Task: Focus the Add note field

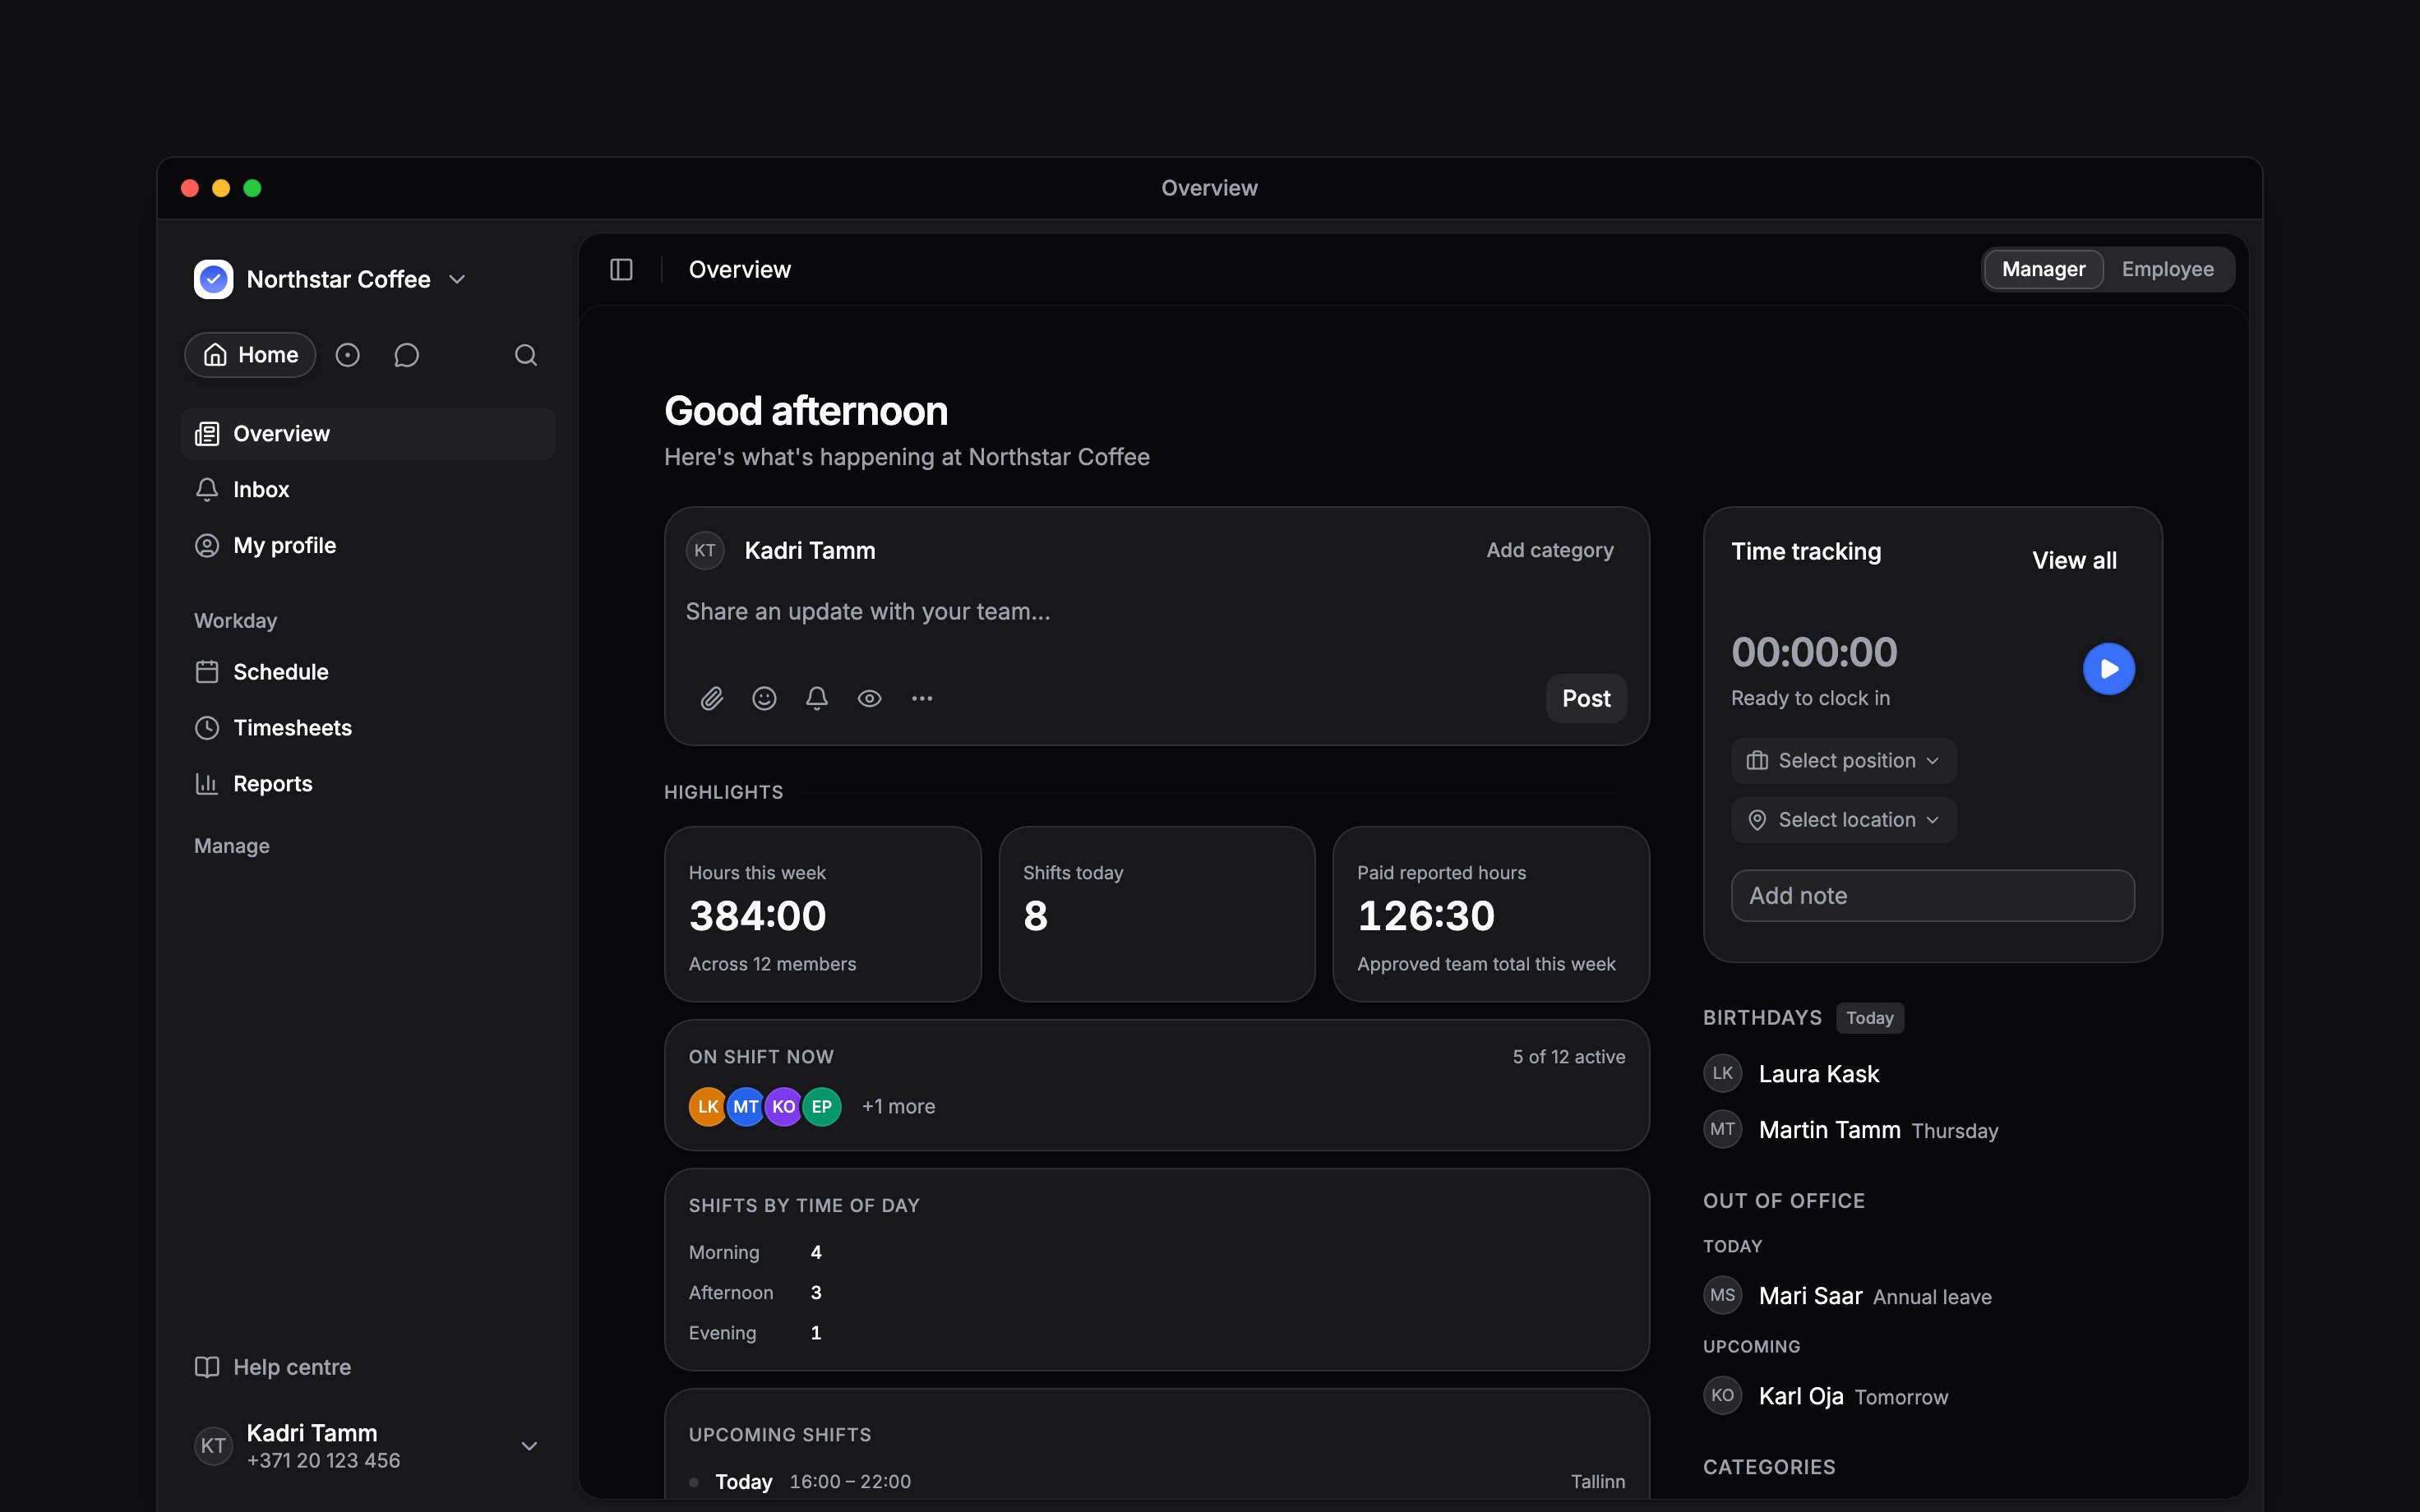Action: (1932, 896)
